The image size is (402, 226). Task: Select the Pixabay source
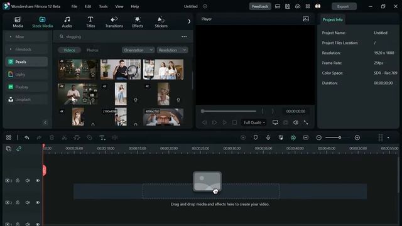pos(26,87)
